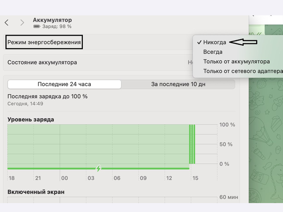The height and width of the screenshot is (212, 283).
Task: Go forward with the right chevron
Action: 22,22
